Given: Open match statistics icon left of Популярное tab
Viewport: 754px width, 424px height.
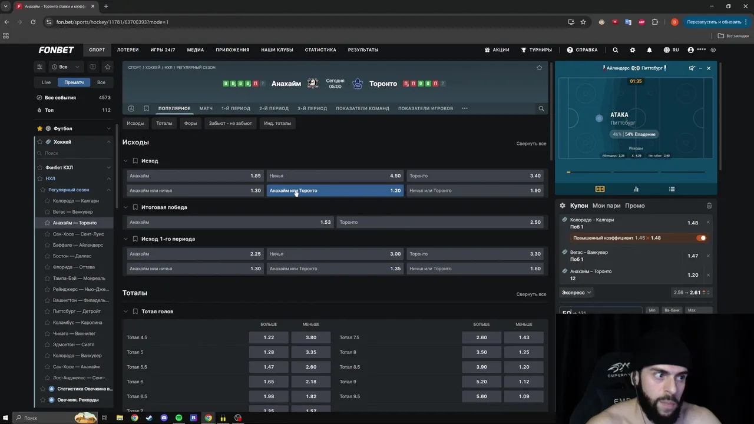Looking at the screenshot, I should point(131,108).
